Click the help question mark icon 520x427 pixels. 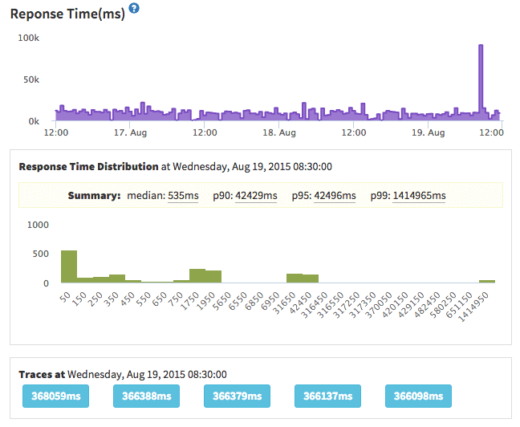[x=134, y=8]
